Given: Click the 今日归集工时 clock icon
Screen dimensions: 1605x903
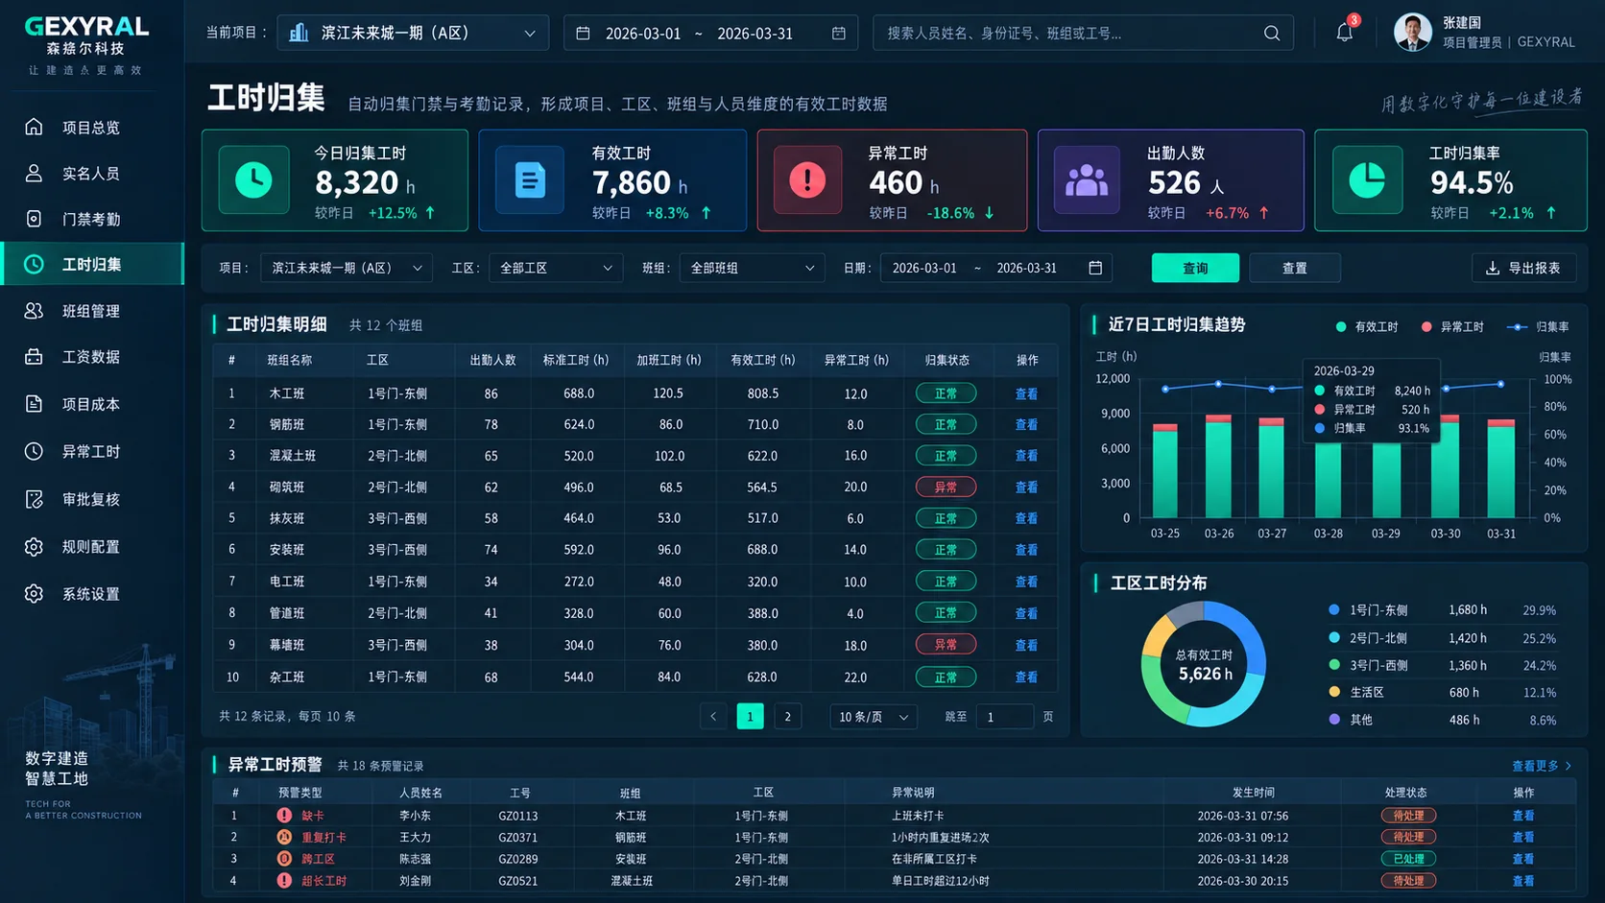Looking at the screenshot, I should pos(254,179).
